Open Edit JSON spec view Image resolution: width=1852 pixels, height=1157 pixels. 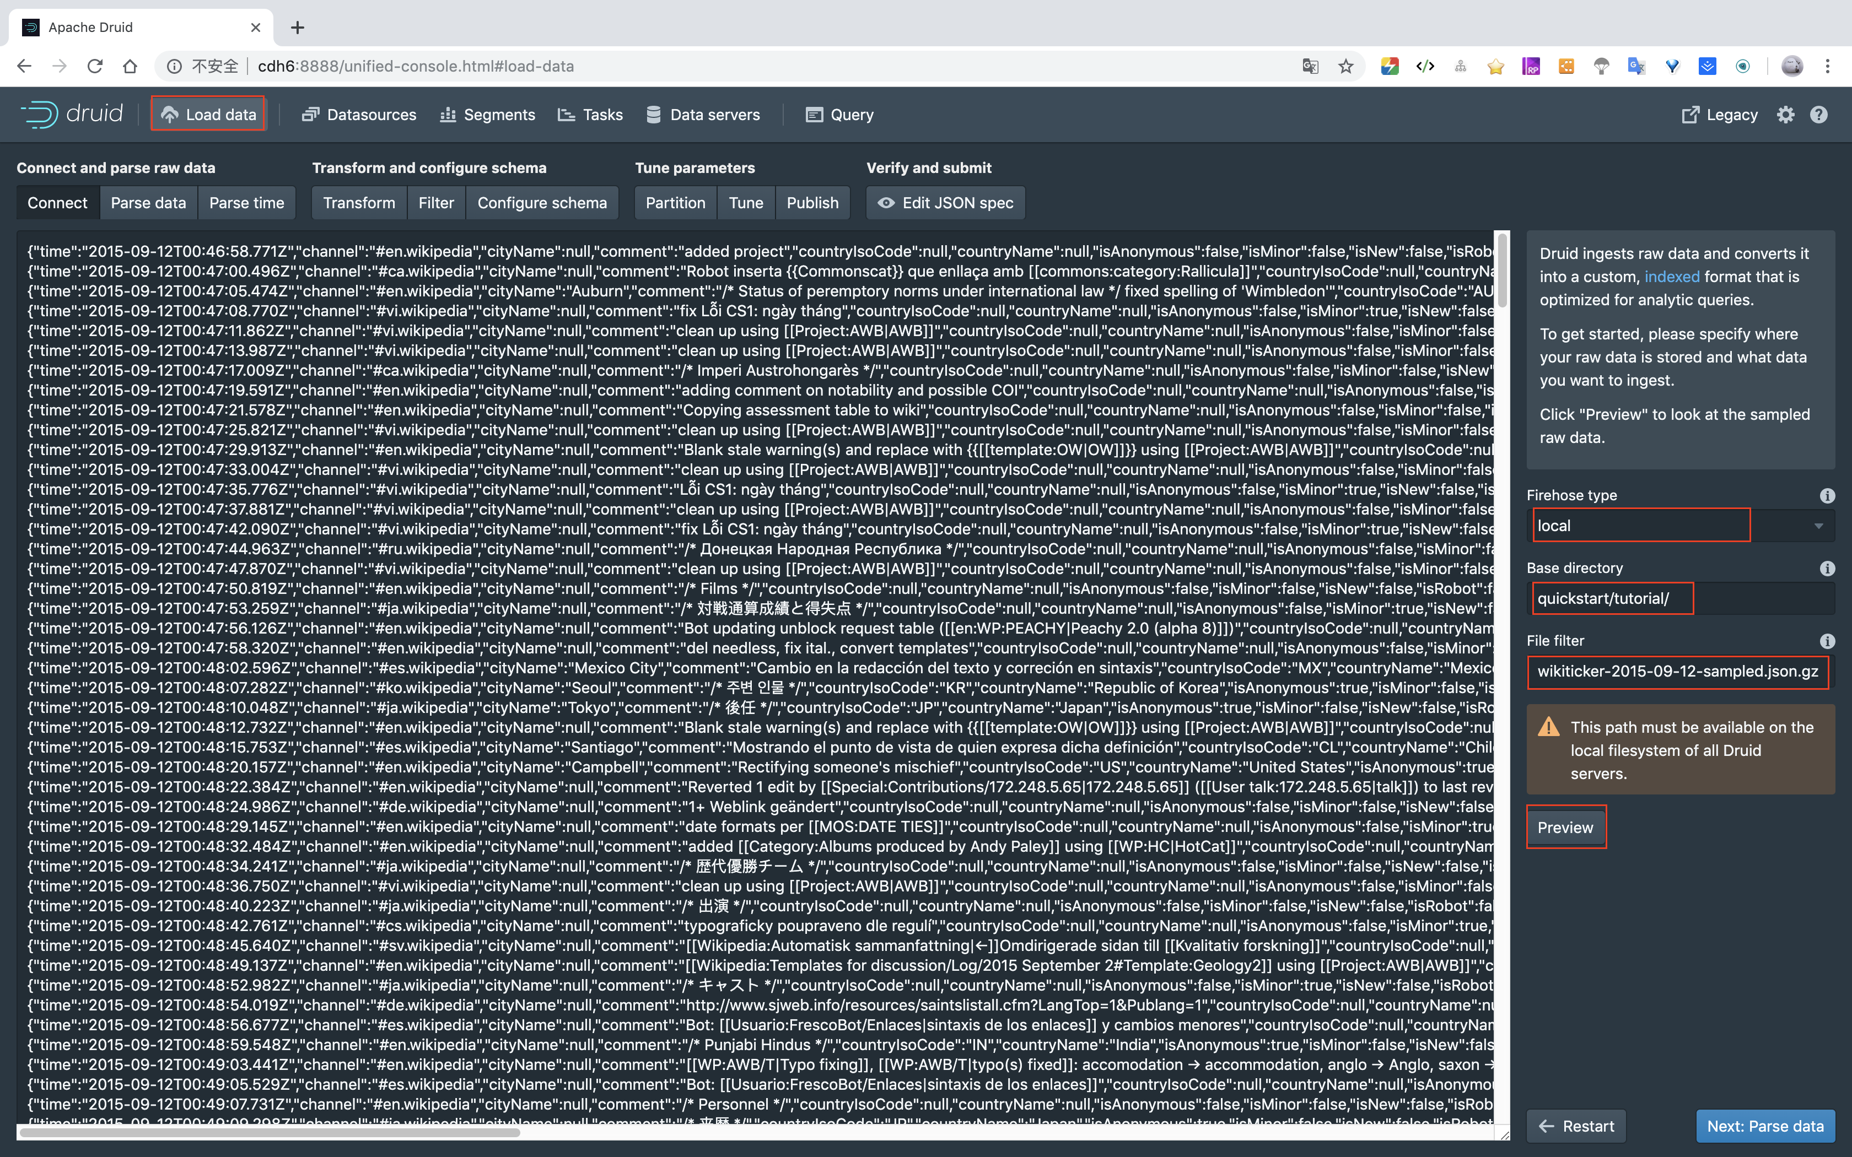pyautogui.click(x=946, y=203)
